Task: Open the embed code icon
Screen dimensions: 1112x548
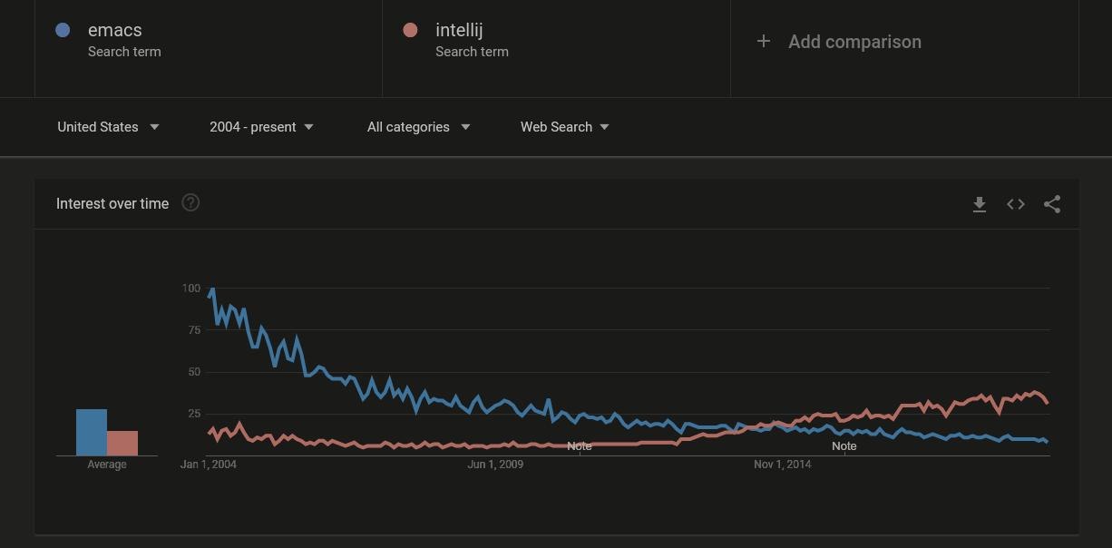Action: tap(1016, 204)
